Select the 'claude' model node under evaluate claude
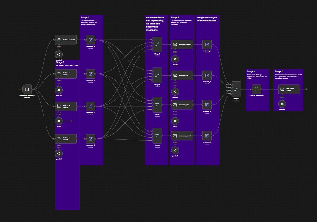Viewport: 317px width, 222px height. (x=175, y=59)
